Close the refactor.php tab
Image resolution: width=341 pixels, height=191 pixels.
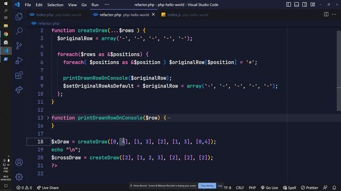coord(153,14)
